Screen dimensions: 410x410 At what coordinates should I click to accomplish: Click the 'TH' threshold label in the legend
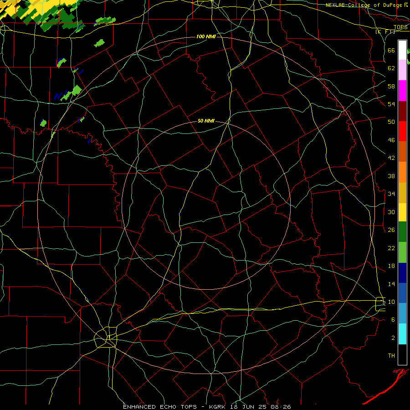[391, 356]
